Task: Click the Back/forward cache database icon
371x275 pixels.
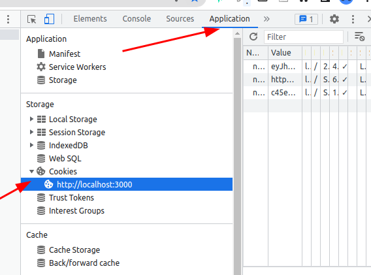Action: coord(41,263)
